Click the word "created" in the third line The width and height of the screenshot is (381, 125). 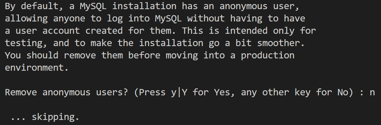click(x=104, y=31)
